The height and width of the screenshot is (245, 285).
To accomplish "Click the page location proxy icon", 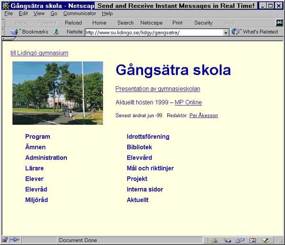I will [56, 32].
